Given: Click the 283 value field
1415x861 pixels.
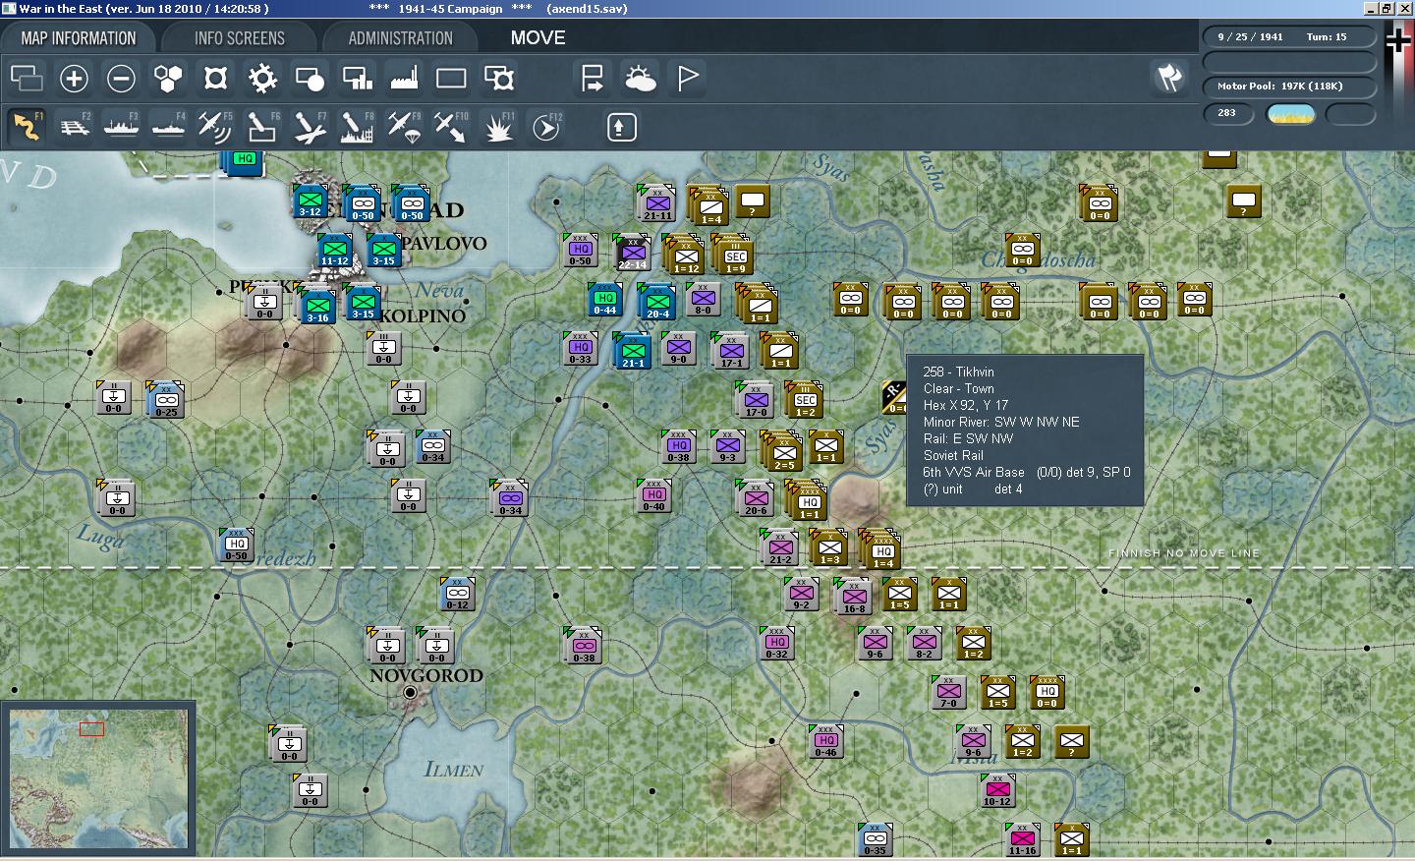Looking at the screenshot, I should tap(1227, 113).
